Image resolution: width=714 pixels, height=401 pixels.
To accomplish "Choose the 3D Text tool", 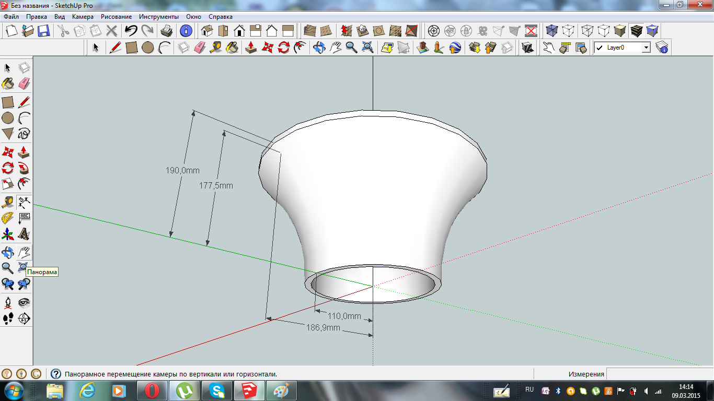I will pyautogui.click(x=24, y=234).
